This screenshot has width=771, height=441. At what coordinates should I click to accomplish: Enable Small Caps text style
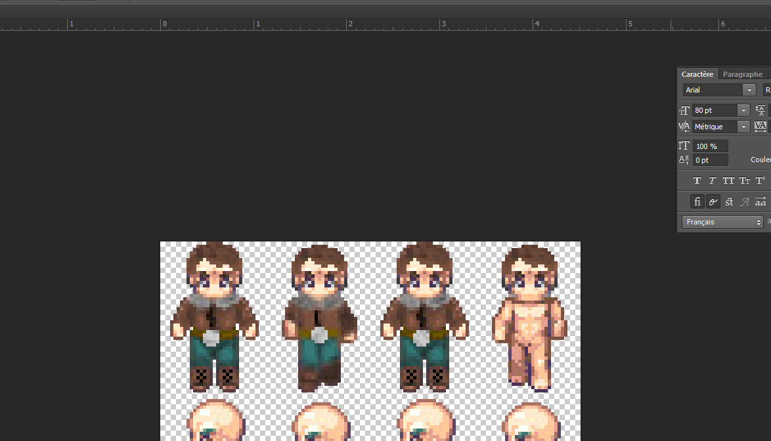click(x=745, y=180)
